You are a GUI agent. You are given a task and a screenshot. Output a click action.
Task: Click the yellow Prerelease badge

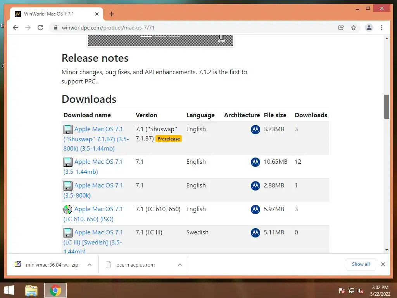169,139
